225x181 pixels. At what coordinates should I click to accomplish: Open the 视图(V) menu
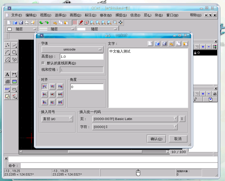(46, 15)
